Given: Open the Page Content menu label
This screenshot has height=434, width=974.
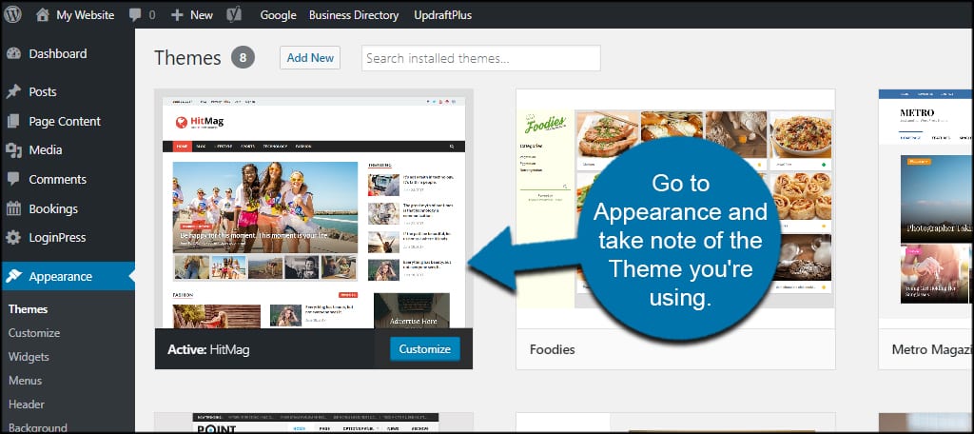Looking at the screenshot, I should click(65, 121).
